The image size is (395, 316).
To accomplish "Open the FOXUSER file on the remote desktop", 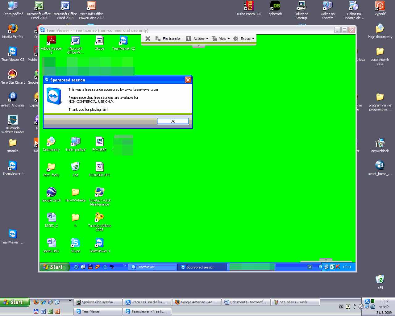I will tap(99, 144).
